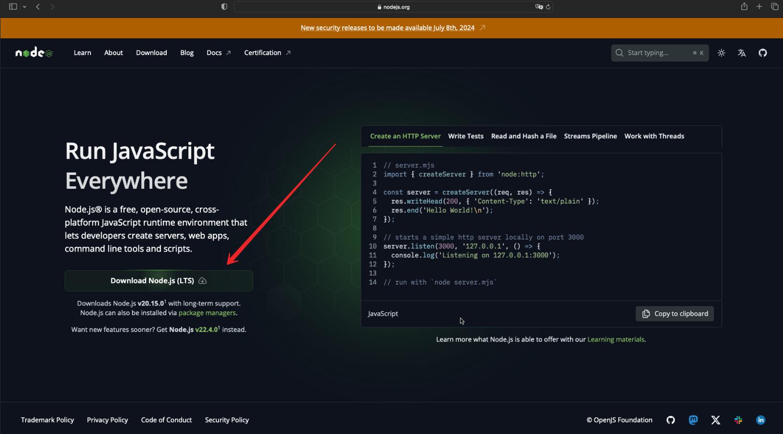Select the Create an HTTP Server tab

pyautogui.click(x=405, y=136)
